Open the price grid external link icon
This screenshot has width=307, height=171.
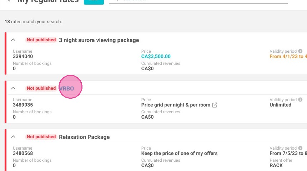pyautogui.click(x=215, y=105)
